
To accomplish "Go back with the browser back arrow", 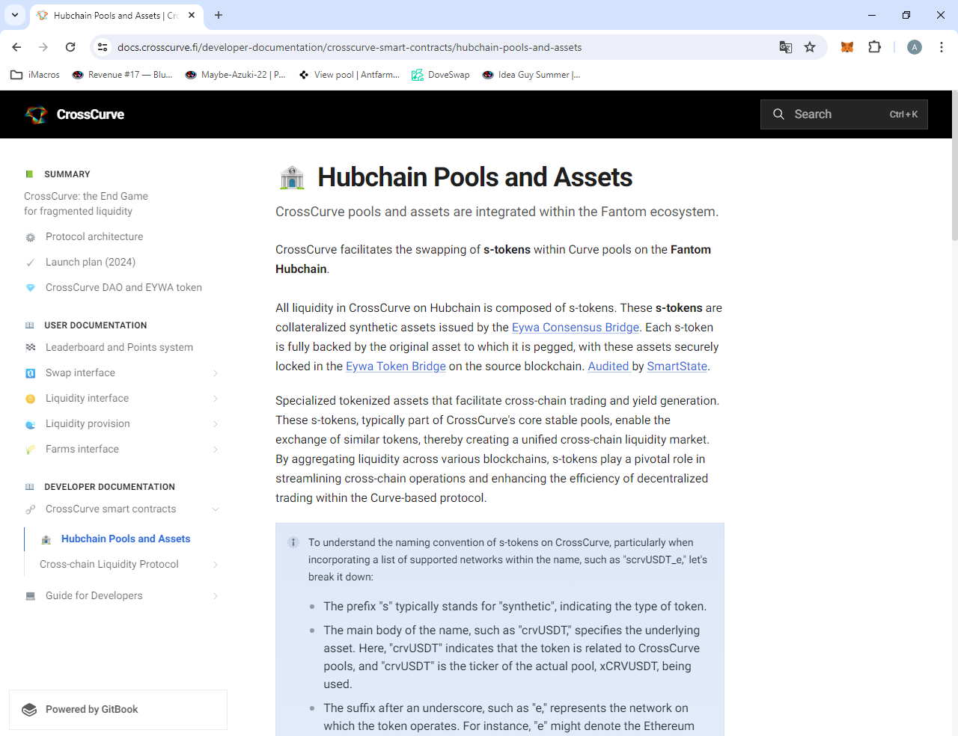I will 16,47.
